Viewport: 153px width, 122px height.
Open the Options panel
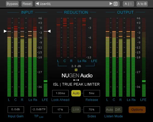click(137, 110)
